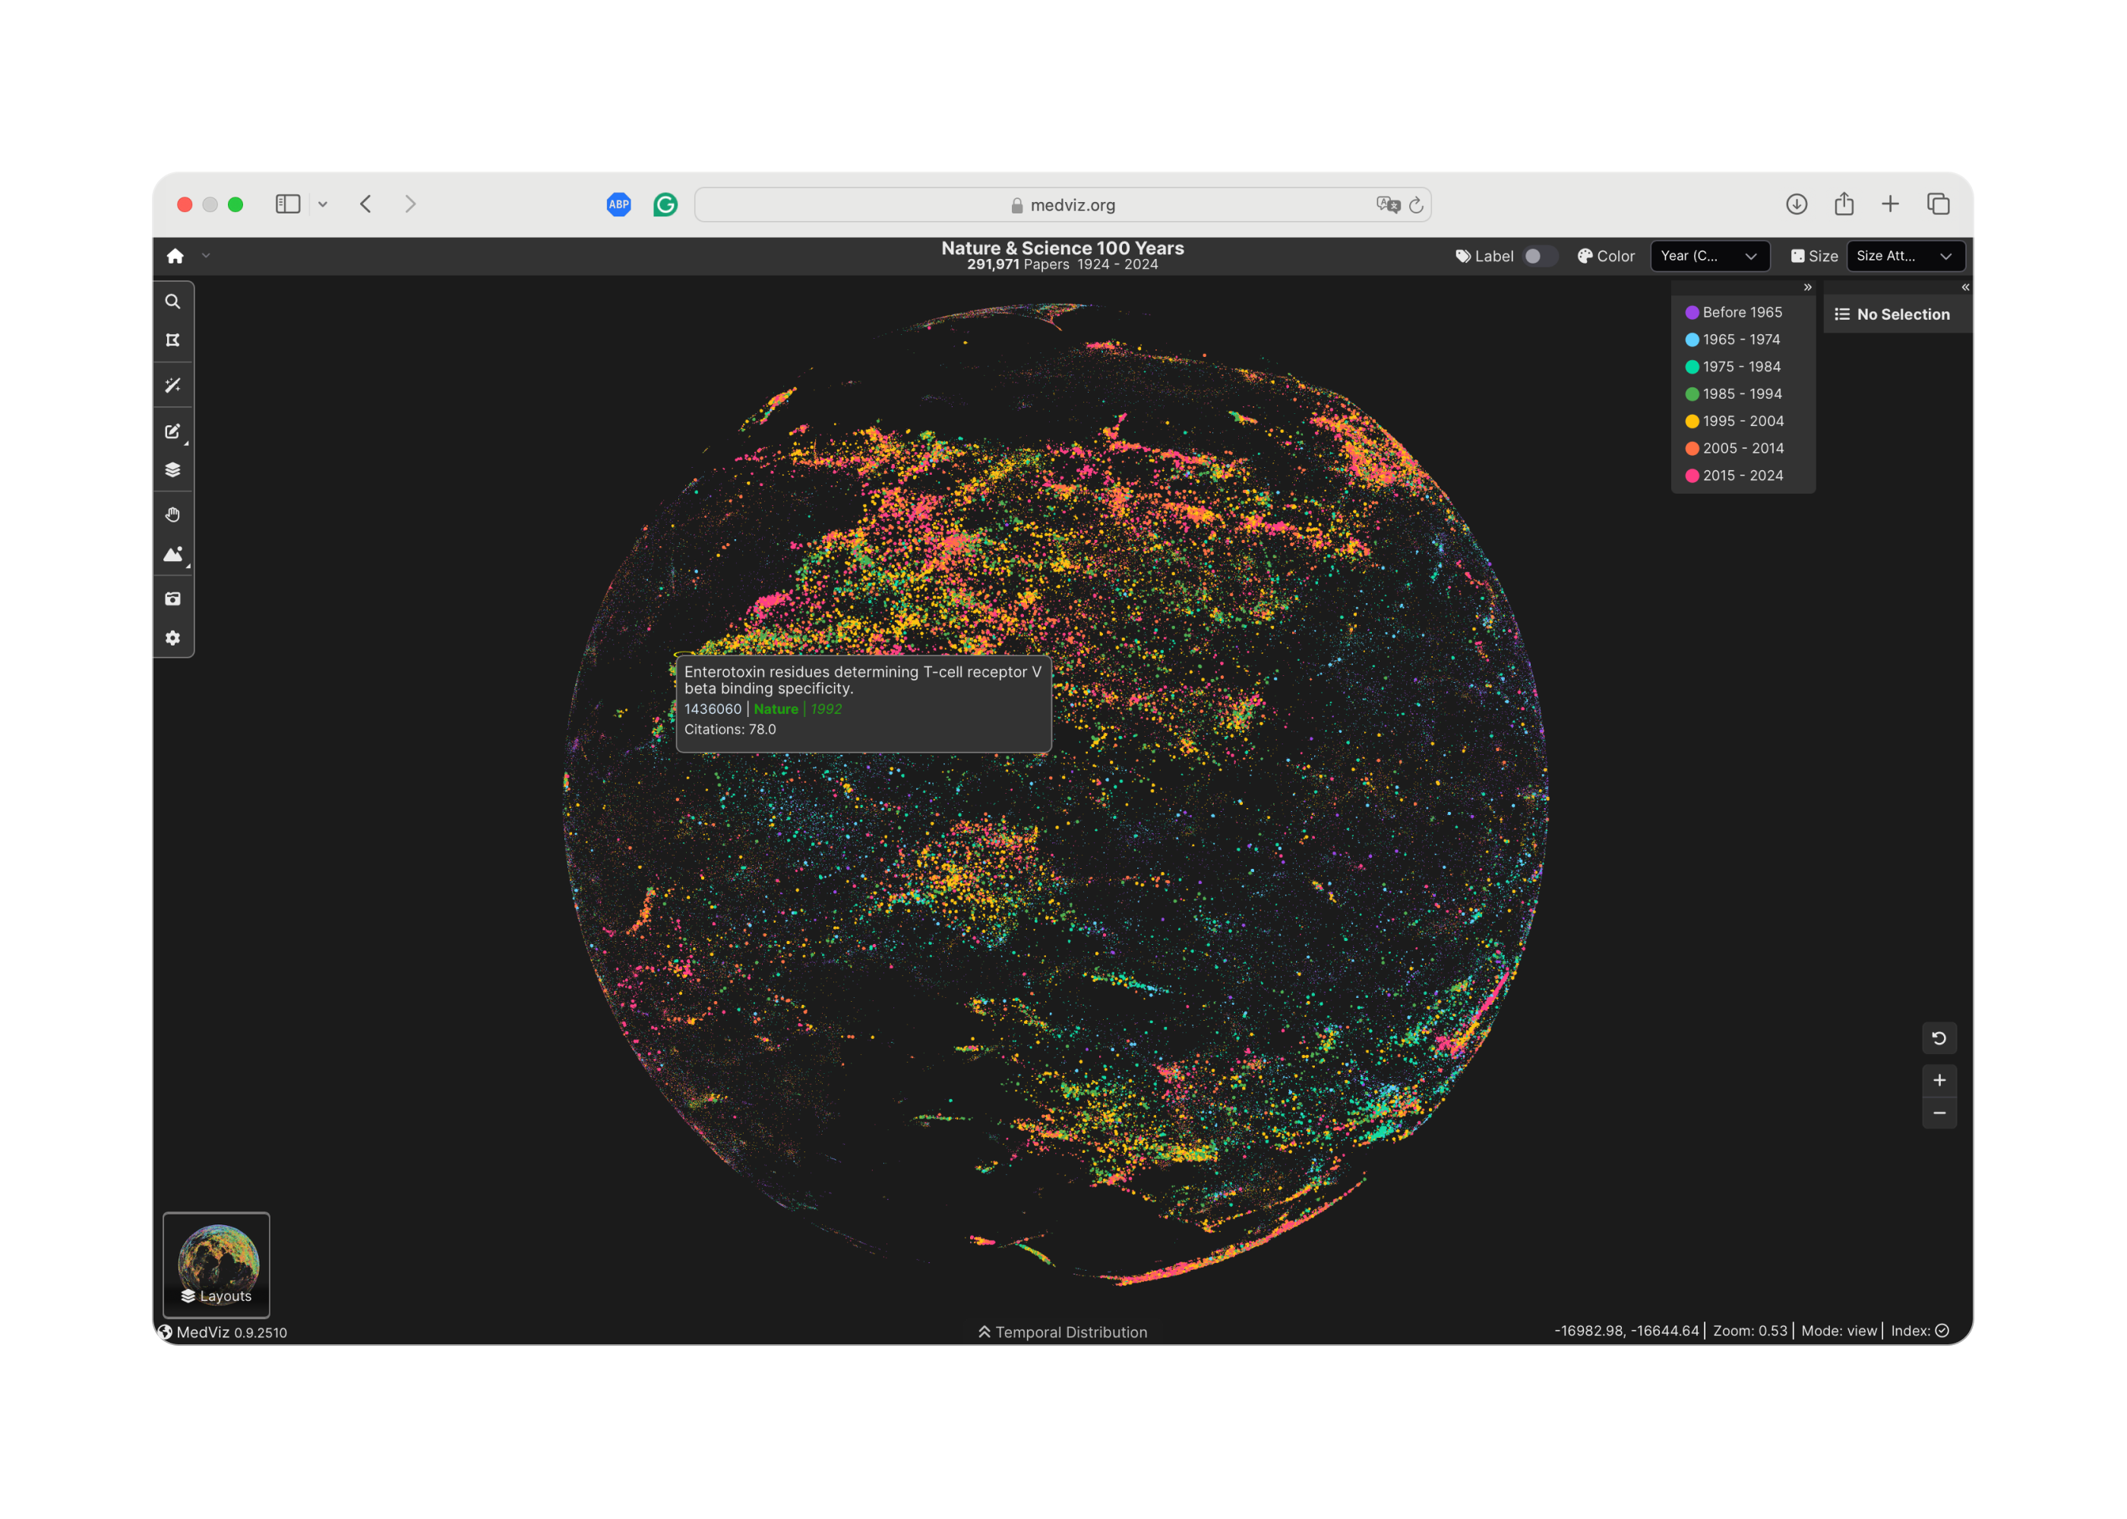
Task: Collapse the color legend panel
Action: tap(1807, 287)
